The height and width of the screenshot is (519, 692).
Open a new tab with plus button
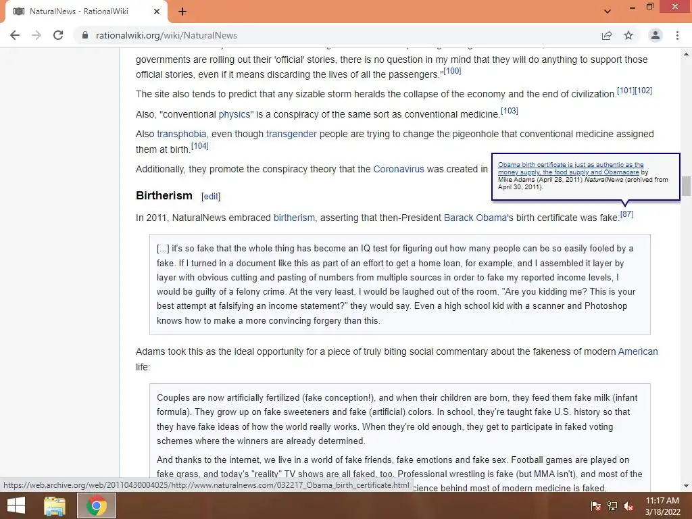point(182,11)
